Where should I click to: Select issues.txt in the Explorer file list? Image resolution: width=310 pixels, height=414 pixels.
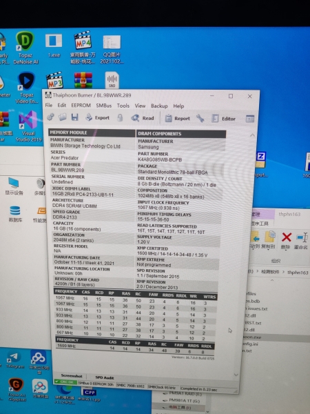257,308
